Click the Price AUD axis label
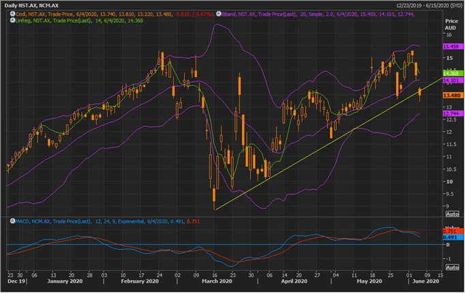 (x=451, y=25)
